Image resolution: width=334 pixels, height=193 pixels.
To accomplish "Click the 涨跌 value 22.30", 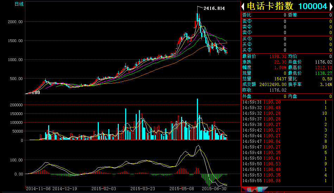I will 280,62.
